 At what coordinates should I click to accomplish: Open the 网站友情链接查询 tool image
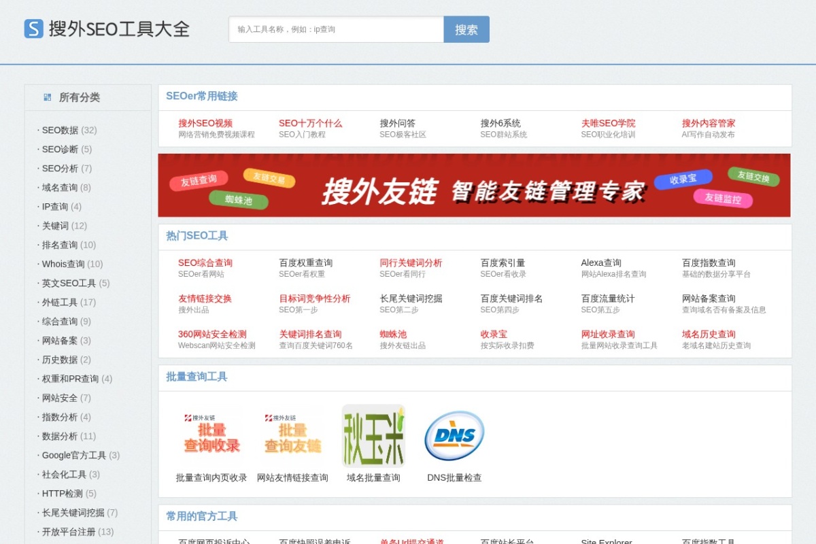[292, 435]
